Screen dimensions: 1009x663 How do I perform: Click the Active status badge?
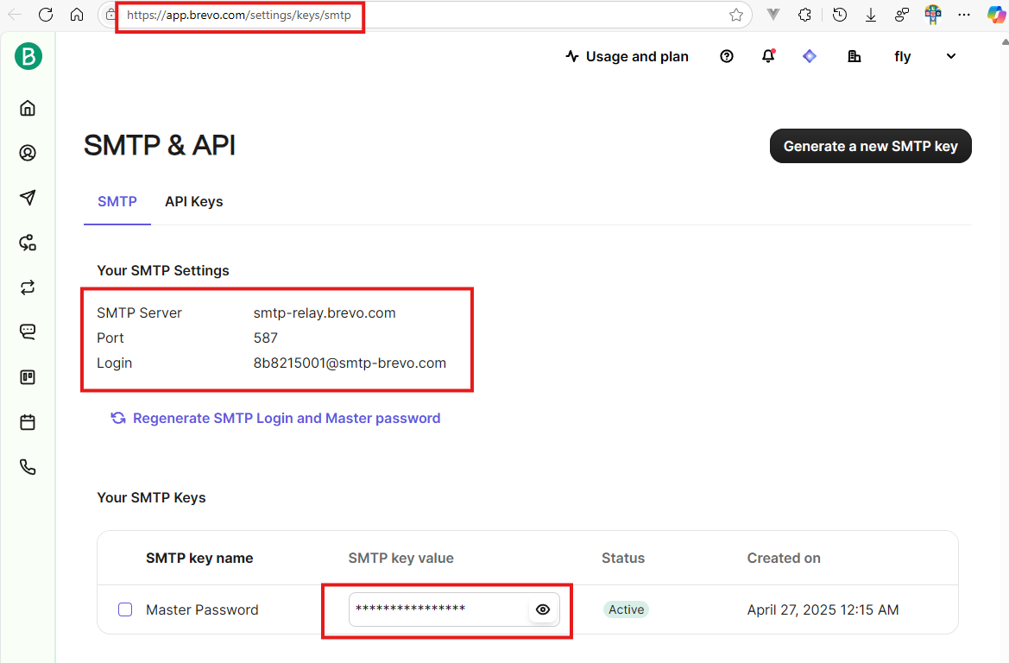(626, 609)
